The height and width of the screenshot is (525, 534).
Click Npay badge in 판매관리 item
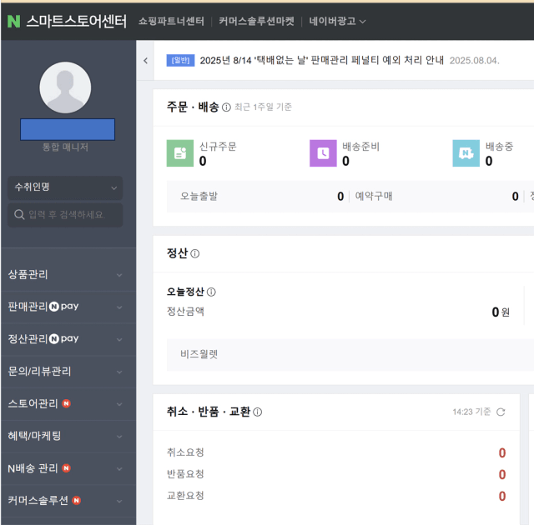pos(64,307)
